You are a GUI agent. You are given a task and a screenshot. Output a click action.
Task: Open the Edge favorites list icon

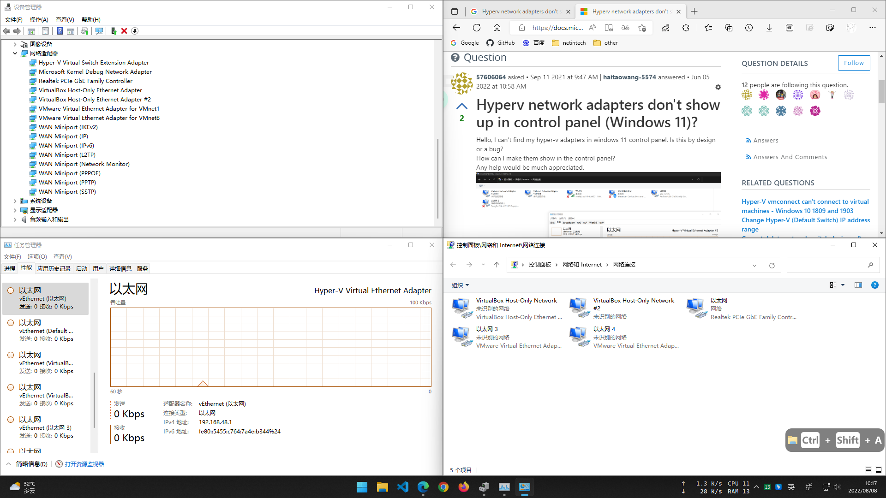[x=708, y=28]
